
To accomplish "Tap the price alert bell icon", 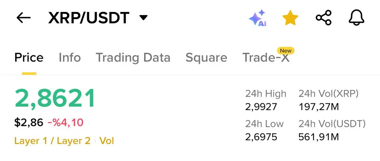I will click(x=357, y=18).
